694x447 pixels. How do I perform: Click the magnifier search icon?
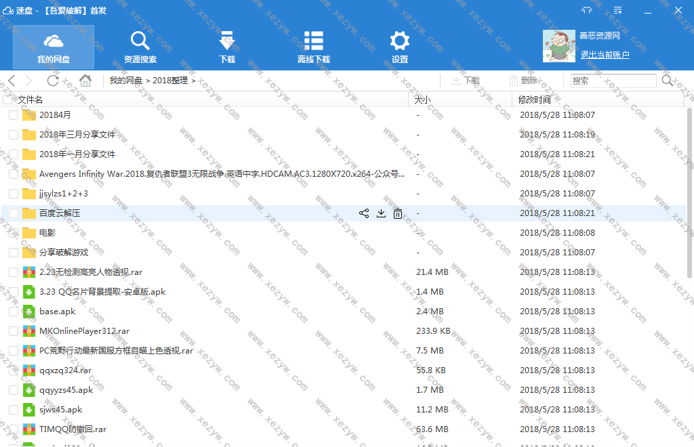pos(668,81)
